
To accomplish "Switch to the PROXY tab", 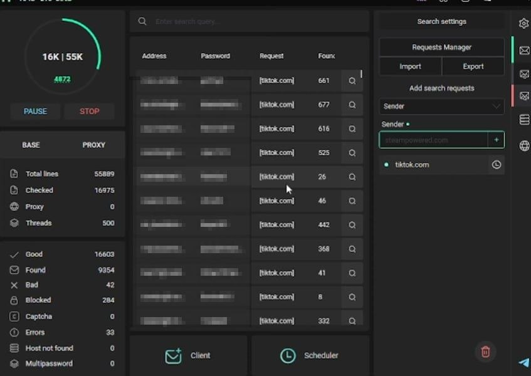I will (94, 145).
